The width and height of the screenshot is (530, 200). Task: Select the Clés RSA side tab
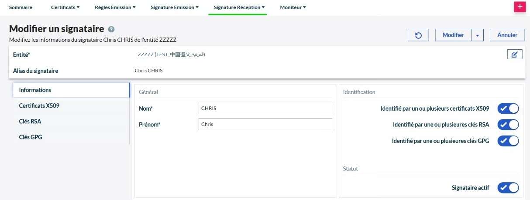point(30,122)
